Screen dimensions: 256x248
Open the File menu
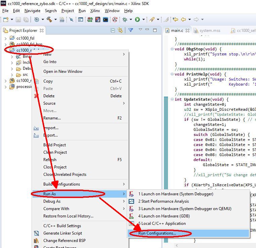pyautogui.click(x=5, y=11)
